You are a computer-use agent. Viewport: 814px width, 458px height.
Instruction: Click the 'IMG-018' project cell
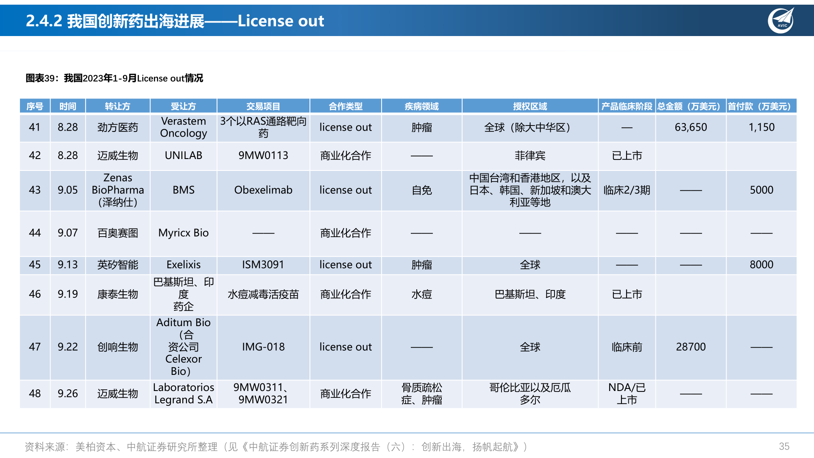point(263,347)
